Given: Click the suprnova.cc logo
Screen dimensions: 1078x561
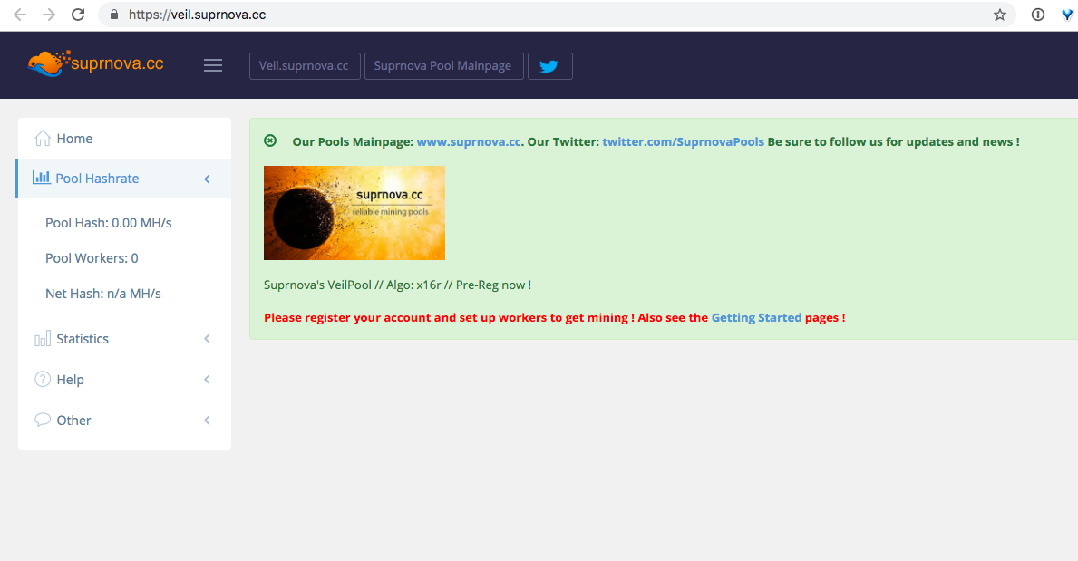Looking at the screenshot, I should [95, 63].
